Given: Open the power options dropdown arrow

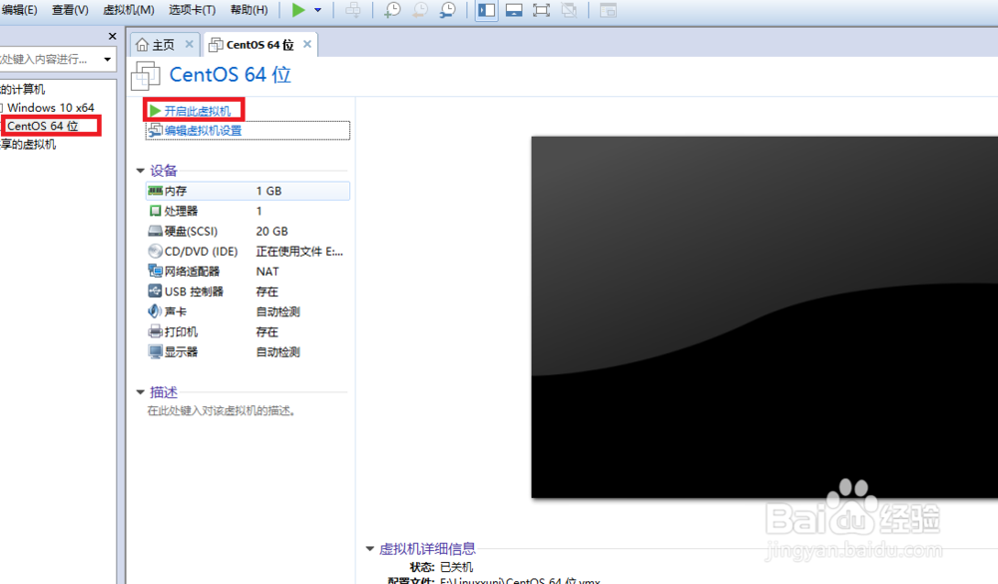Looking at the screenshot, I should 317,10.
